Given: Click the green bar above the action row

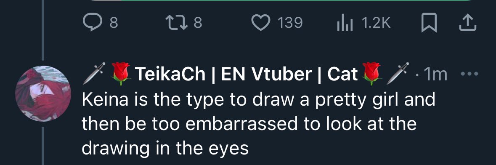Looking at the screenshot, I should click(x=281, y=1).
